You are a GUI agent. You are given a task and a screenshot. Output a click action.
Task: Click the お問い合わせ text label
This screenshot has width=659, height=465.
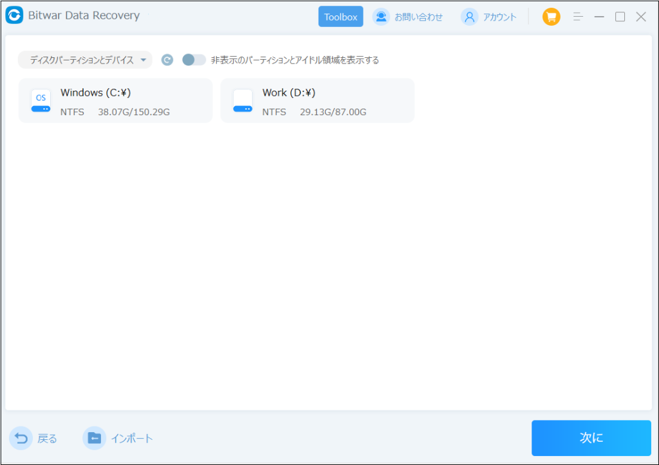(x=418, y=17)
